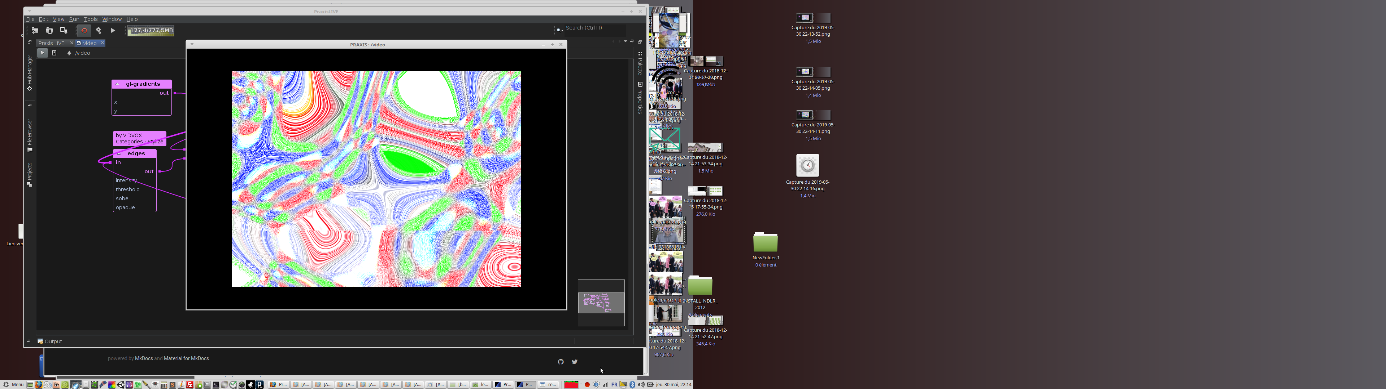Click the go-up arrow beside /video
The height and width of the screenshot is (389, 1386).
(x=69, y=53)
